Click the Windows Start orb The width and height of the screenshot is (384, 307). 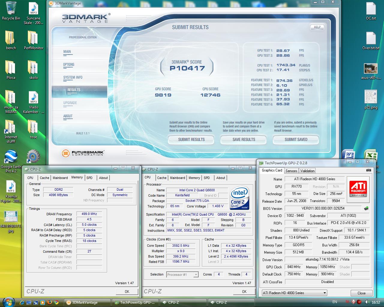[8, 302]
